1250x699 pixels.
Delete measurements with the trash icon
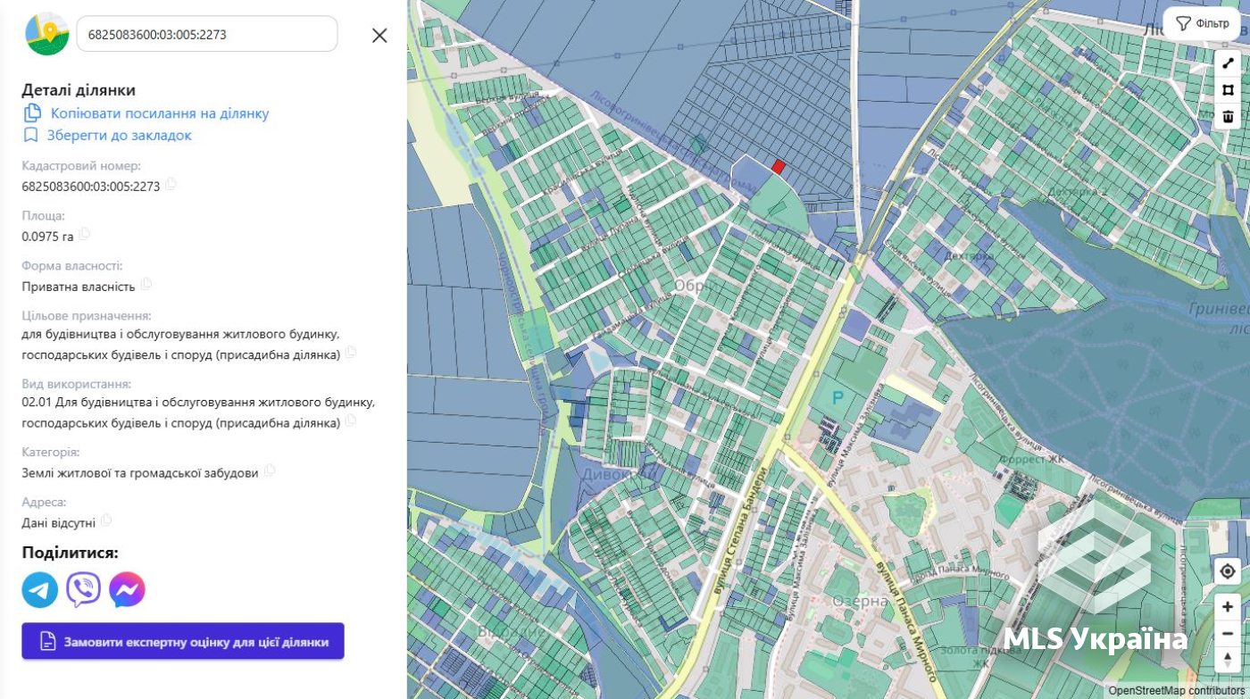tap(1228, 117)
